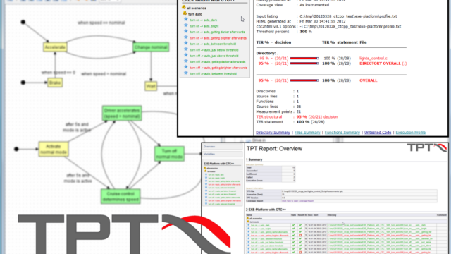Click coverage bar of the OVERALL row
This screenshot has width=451, height=254.
[304, 80]
